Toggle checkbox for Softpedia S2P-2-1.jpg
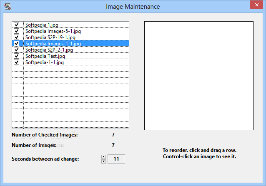The image size is (266, 186). pyautogui.click(x=17, y=50)
